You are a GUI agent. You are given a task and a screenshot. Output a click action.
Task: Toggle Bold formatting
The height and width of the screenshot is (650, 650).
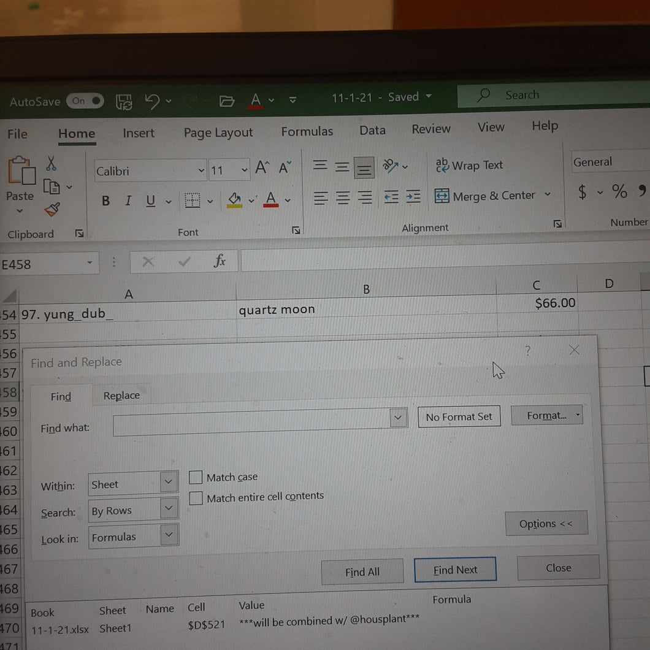105,201
